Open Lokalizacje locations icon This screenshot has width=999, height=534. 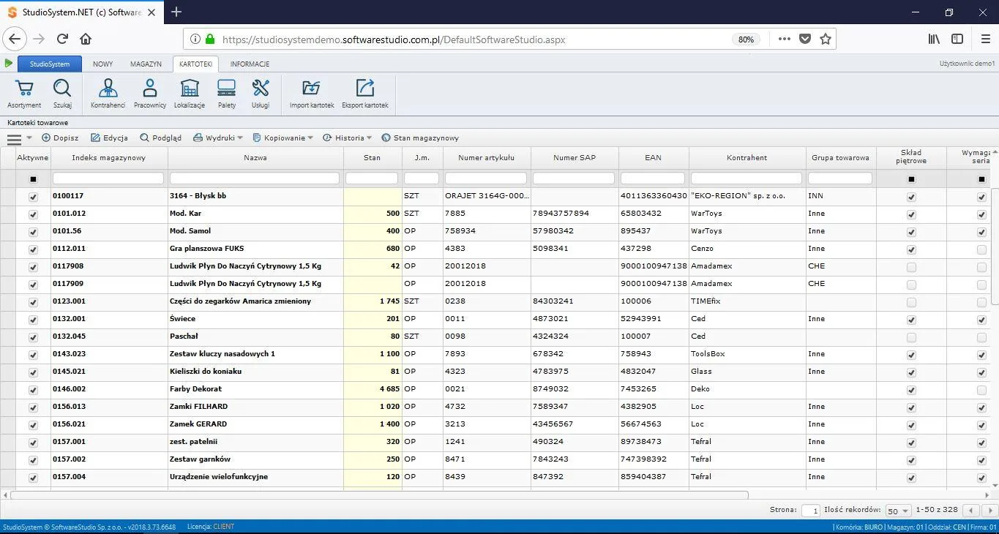(x=190, y=94)
